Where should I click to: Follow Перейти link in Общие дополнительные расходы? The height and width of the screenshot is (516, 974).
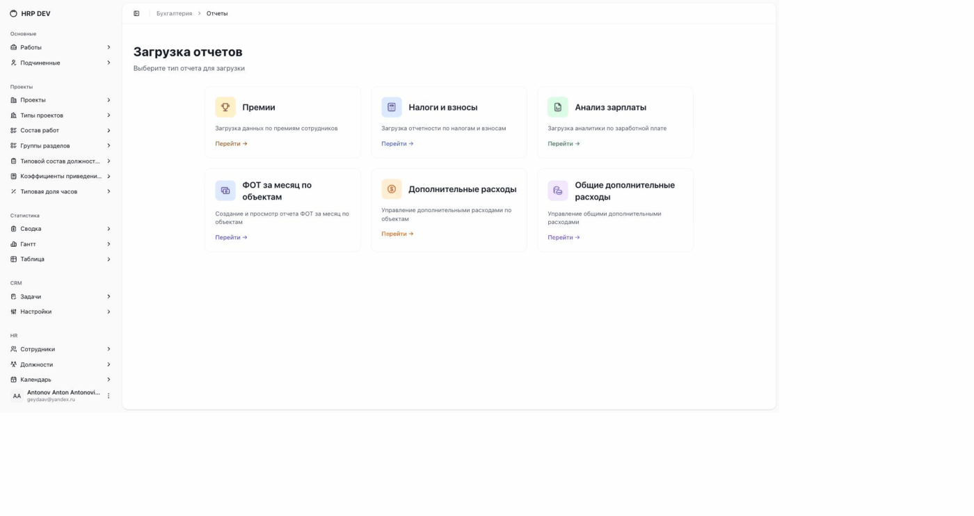click(x=564, y=238)
